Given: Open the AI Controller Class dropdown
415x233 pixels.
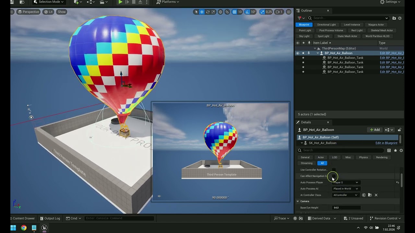Looking at the screenshot, I should (346, 195).
